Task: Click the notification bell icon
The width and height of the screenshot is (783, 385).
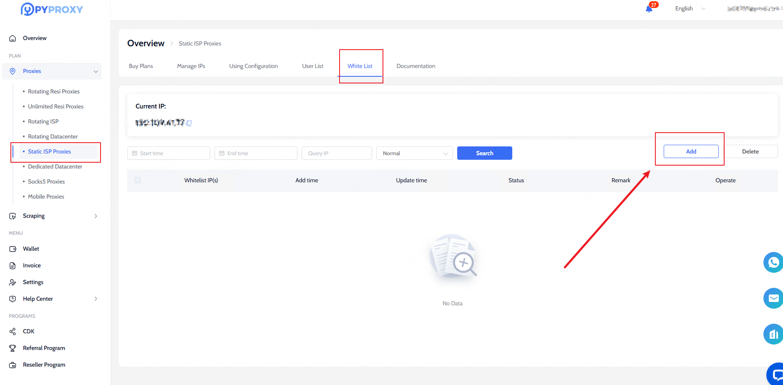Action: pos(649,9)
